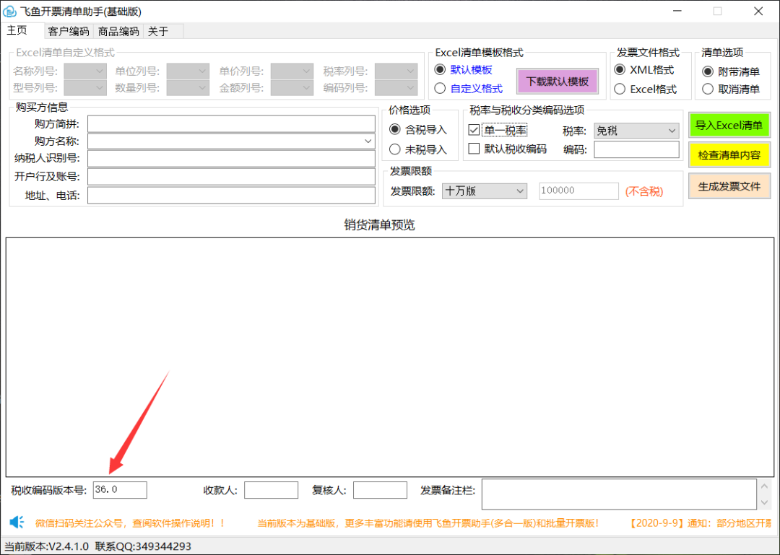Open the 数量列号 dropdown

[188, 88]
